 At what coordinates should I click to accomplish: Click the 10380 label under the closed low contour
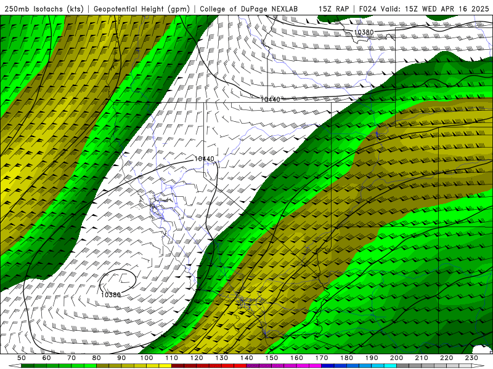[111, 295]
